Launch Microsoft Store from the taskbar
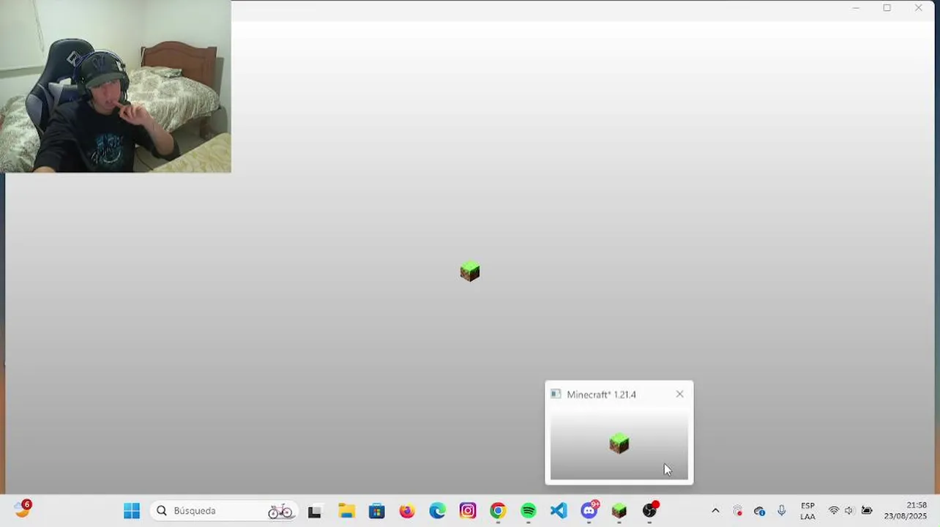940x527 pixels. [x=377, y=511]
